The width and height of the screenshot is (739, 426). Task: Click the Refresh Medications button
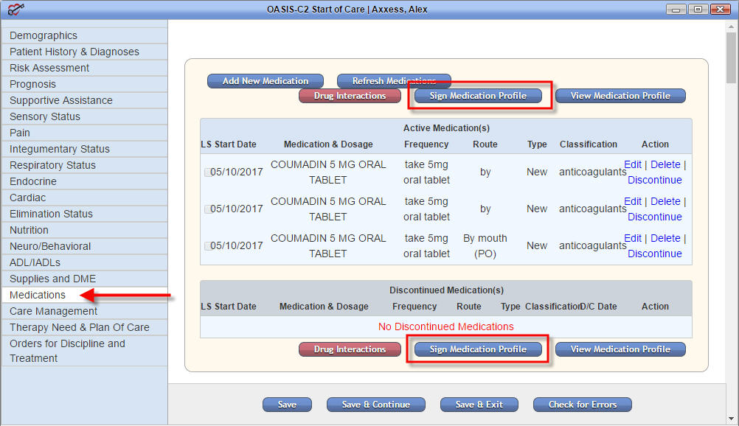tap(393, 80)
